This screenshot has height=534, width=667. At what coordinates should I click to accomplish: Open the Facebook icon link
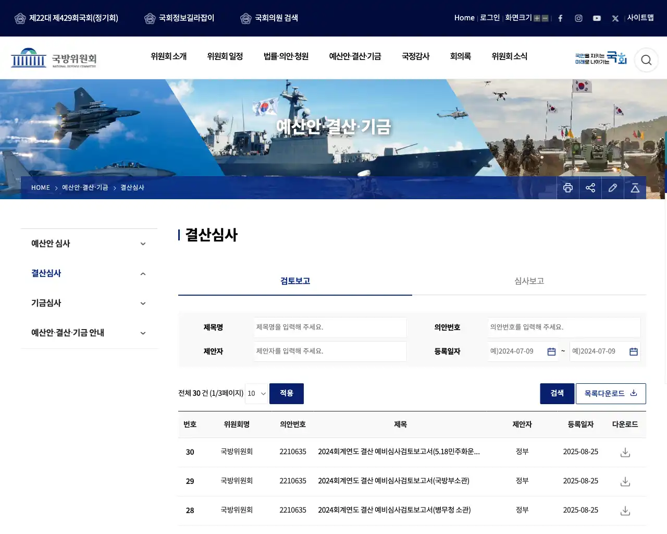(x=560, y=18)
